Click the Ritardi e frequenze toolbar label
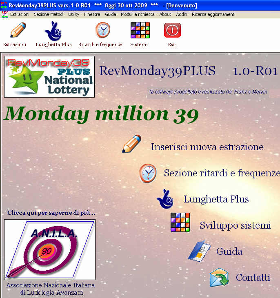Viewport: 280px width, 298px height. pyautogui.click(x=100, y=44)
